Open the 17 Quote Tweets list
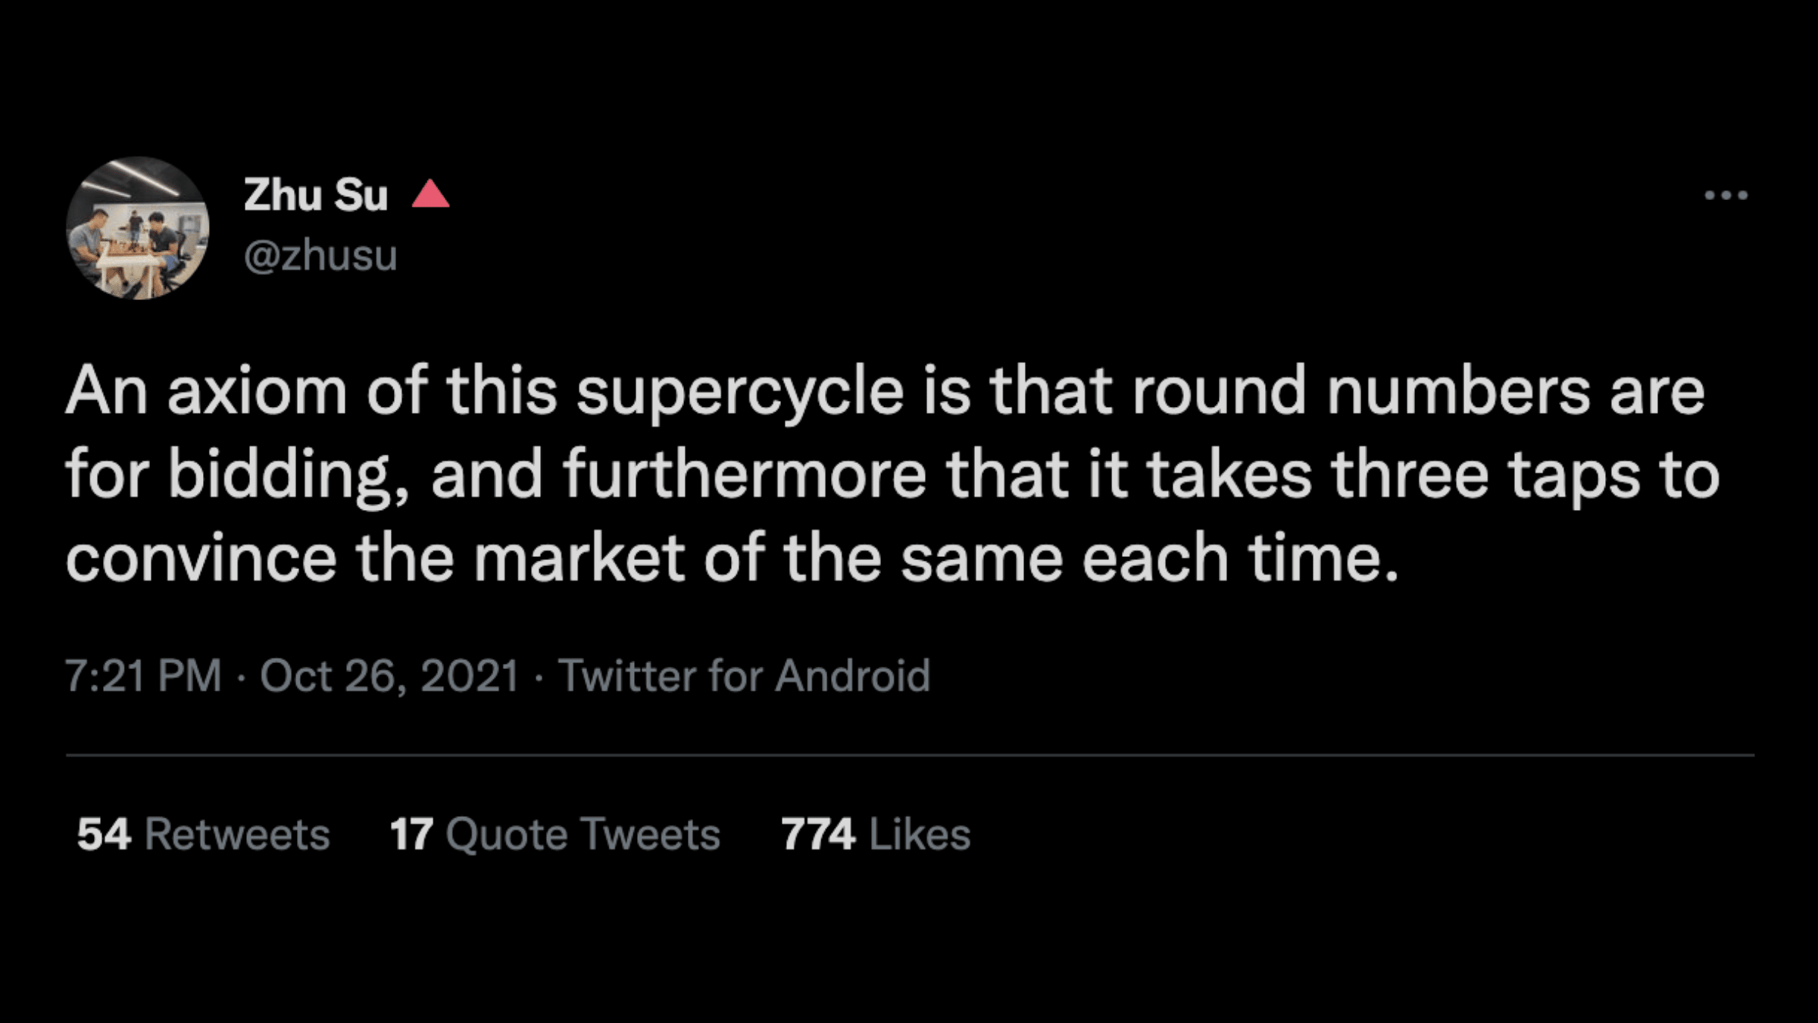This screenshot has height=1023, width=1818. click(x=554, y=834)
